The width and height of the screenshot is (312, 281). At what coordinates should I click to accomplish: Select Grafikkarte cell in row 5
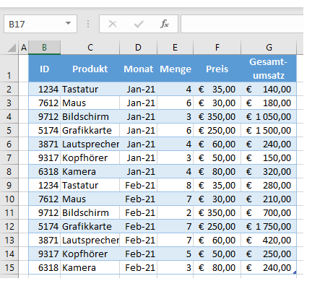point(90,130)
